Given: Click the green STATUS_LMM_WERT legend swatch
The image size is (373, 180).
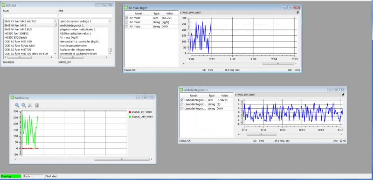Looking at the screenshot, I should 130,117.
